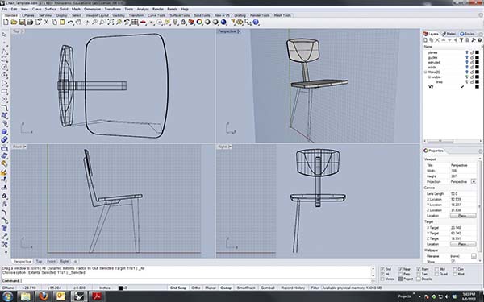Enable the Mid osnap checkbox
The height and width of the screenshot is (302, 484).
point(436,269)
